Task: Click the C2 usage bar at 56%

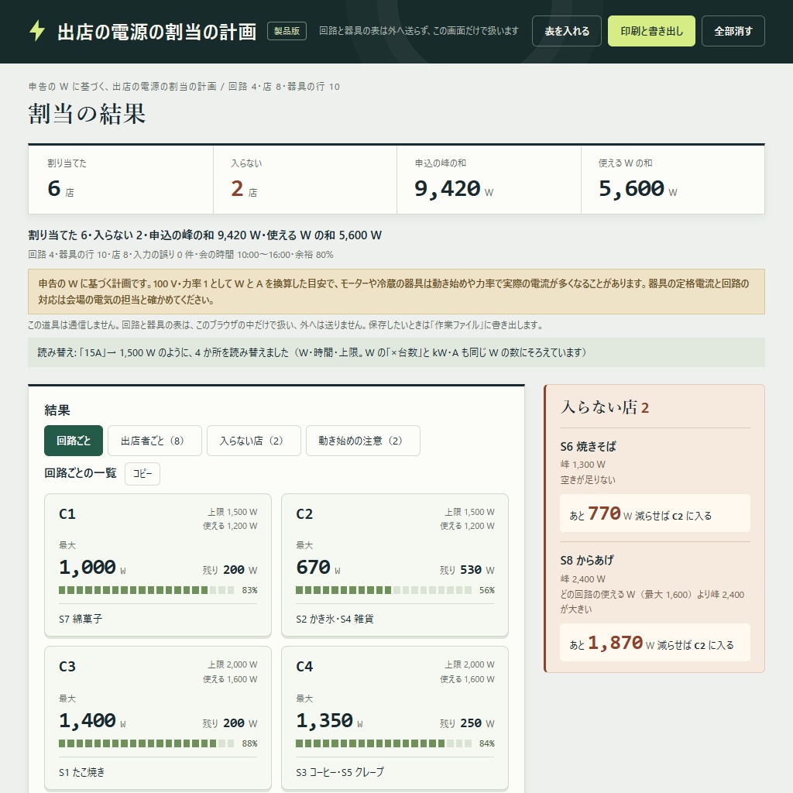Action: 383,590
